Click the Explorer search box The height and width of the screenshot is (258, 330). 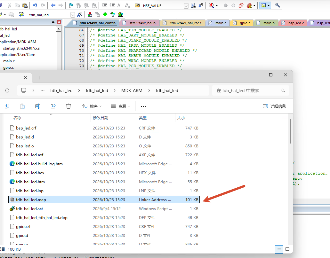point(250,90)
